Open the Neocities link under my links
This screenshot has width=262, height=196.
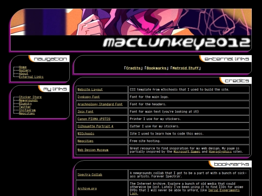pyautogui.click(x=27, y=114)
